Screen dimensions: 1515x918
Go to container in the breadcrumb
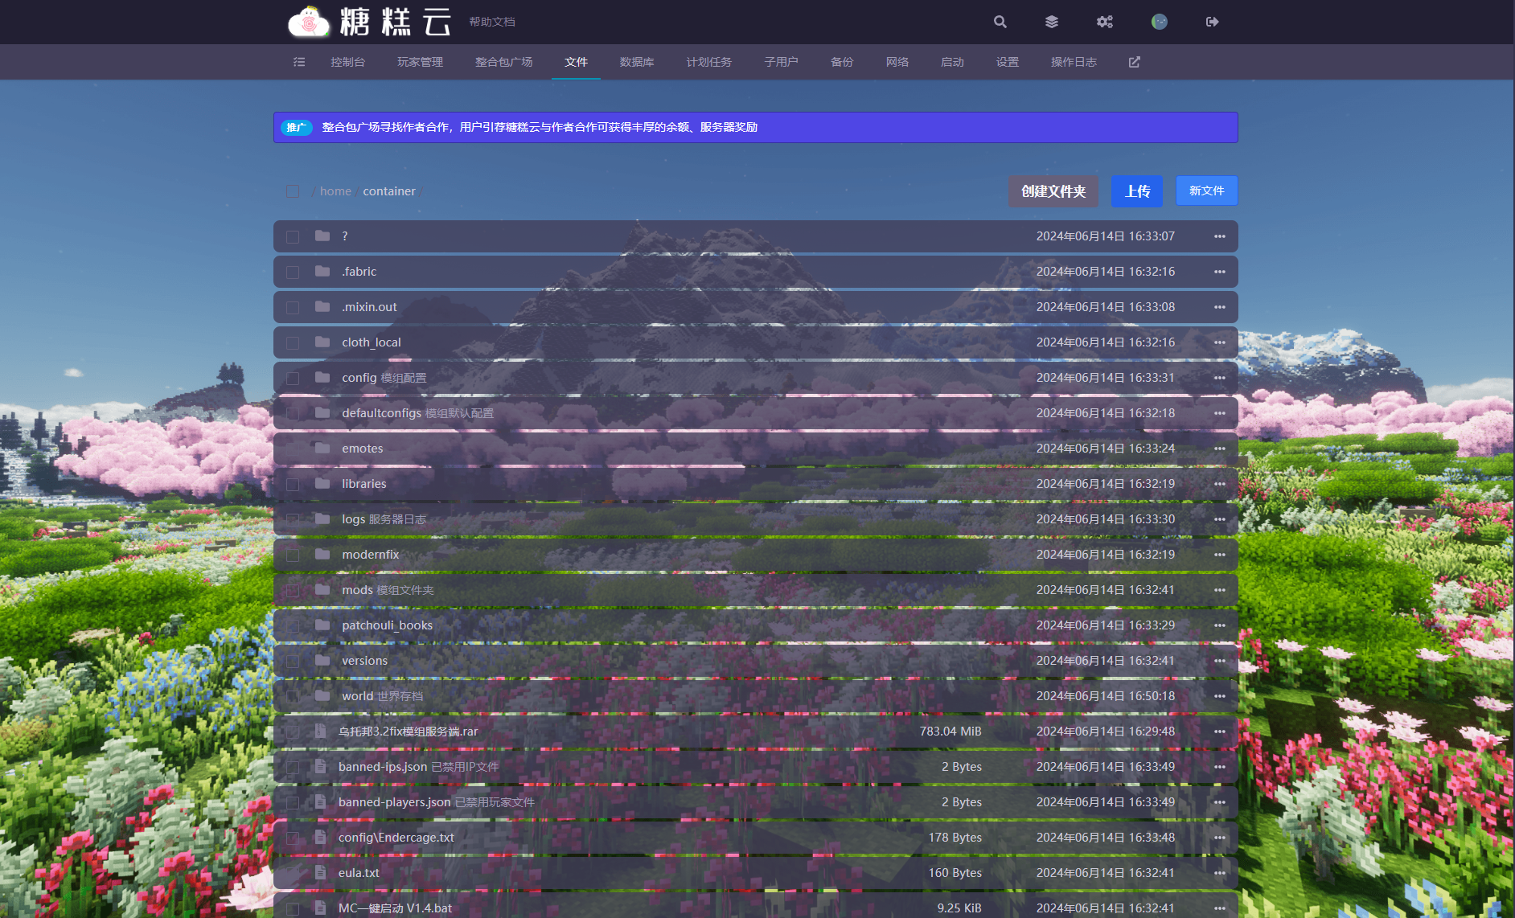[389, 191]
